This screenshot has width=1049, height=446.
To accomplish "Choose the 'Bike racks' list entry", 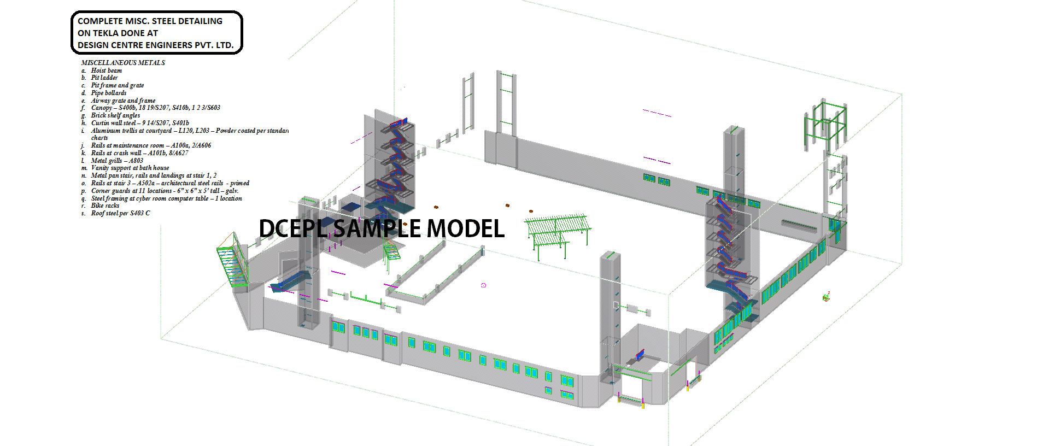I will (x=105, y=206).
